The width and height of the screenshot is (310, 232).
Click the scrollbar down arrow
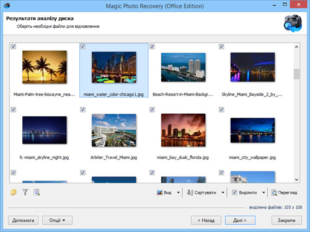(296, 179)
